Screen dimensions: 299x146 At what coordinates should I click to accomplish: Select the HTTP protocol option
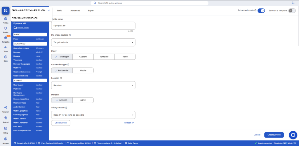83,100
